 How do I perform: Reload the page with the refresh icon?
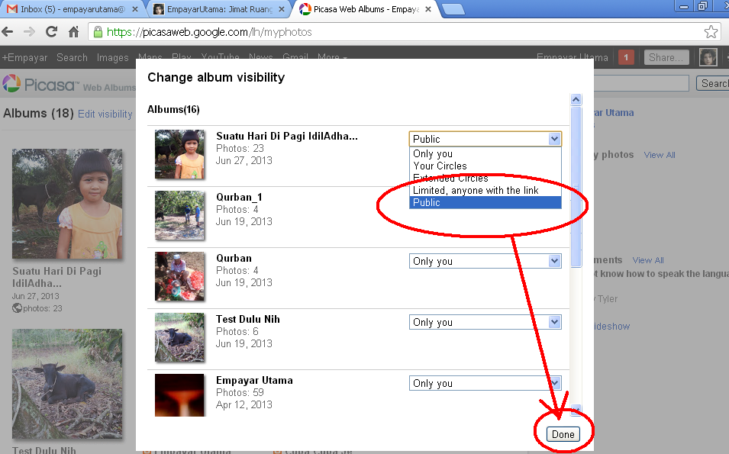tap(51, 31)
